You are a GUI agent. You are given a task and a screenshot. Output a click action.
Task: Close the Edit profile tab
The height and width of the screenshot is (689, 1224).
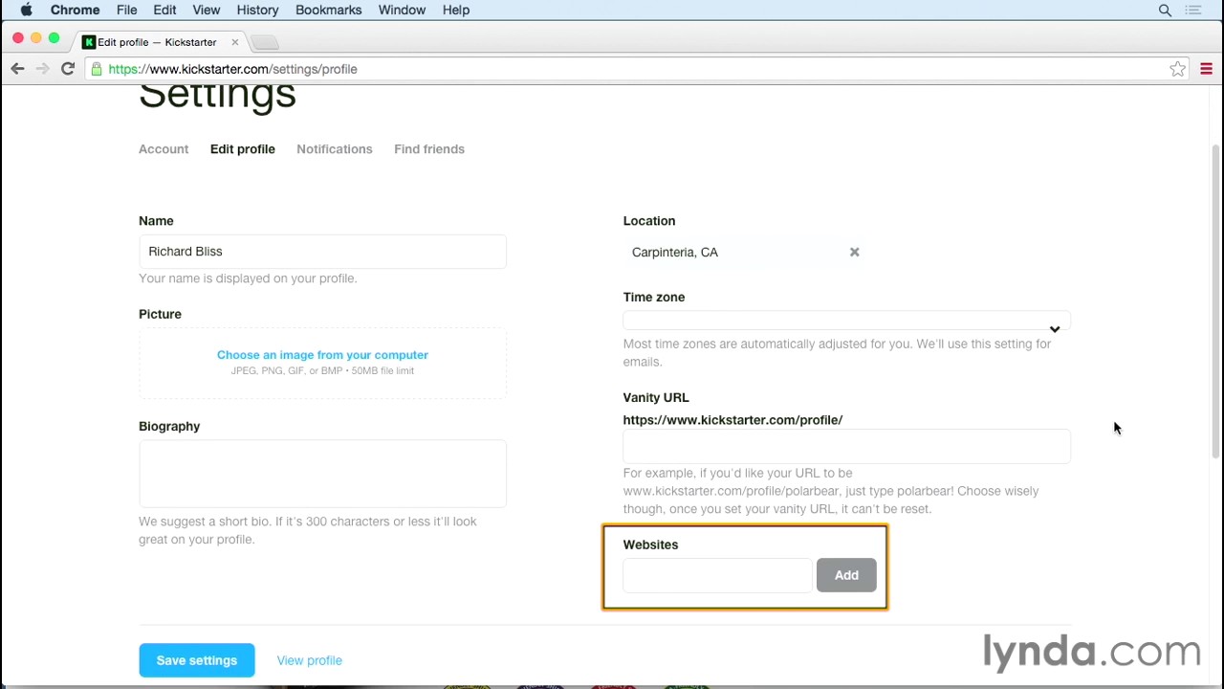(234, 42)
